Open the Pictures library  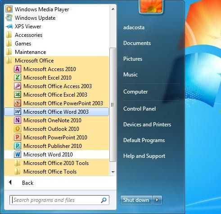pos(133,59)
